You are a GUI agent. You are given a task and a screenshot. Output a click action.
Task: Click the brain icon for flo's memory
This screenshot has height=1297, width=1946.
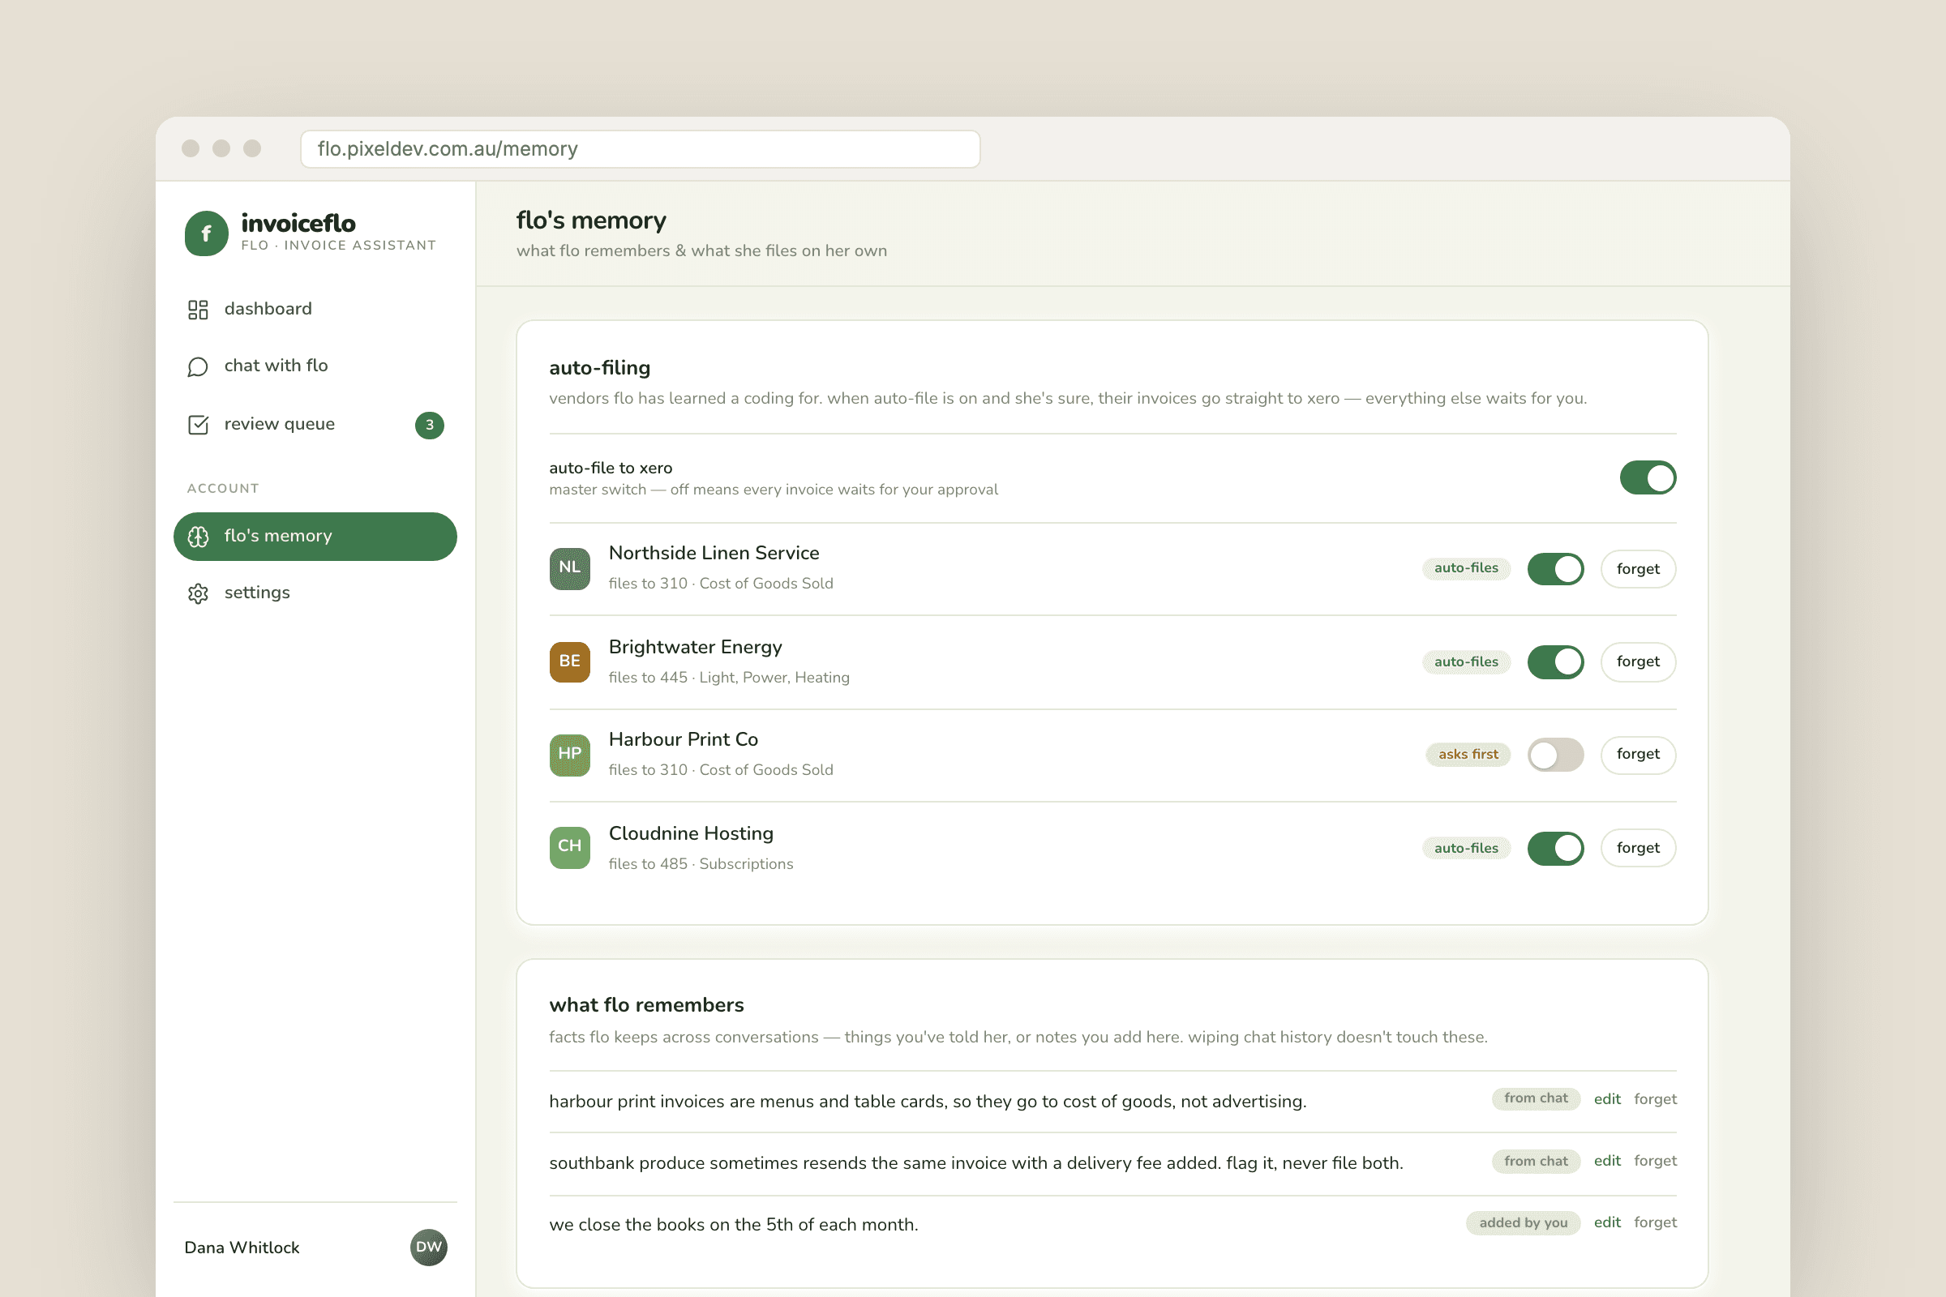point(198,536)
